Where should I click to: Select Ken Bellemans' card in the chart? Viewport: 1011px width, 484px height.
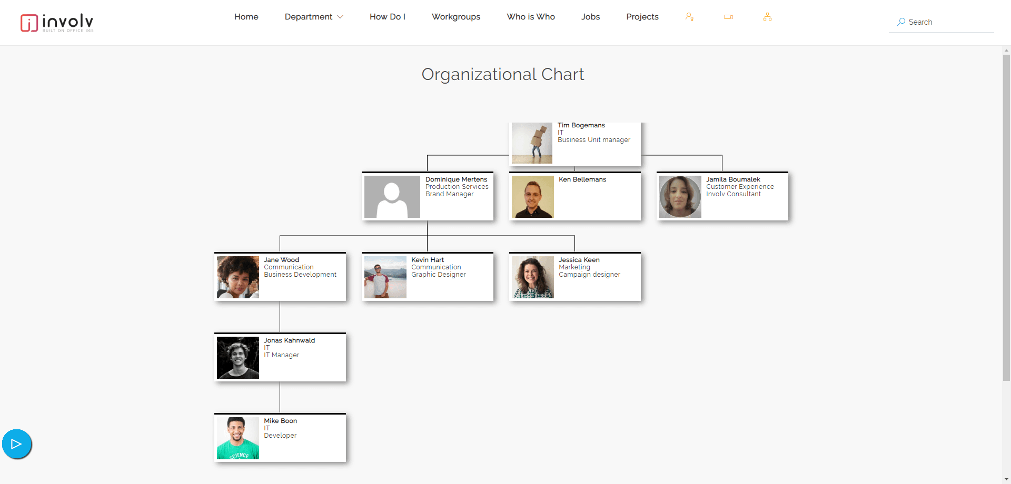click(x=574, y=196)
